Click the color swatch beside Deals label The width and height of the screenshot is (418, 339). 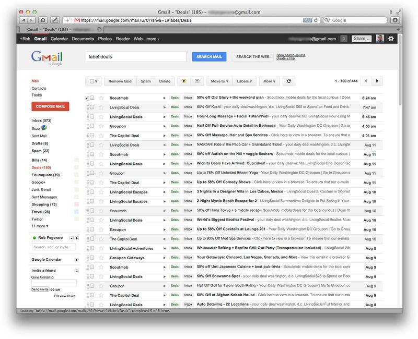76,167
